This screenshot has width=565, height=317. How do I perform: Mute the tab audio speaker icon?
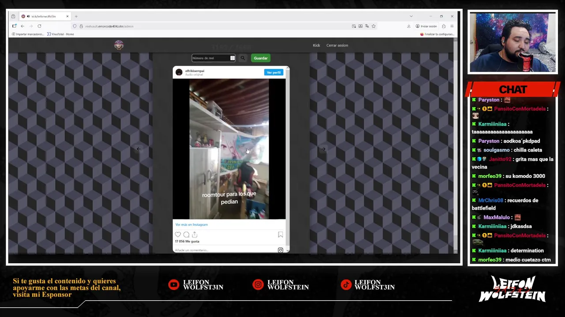pos(28,16)
